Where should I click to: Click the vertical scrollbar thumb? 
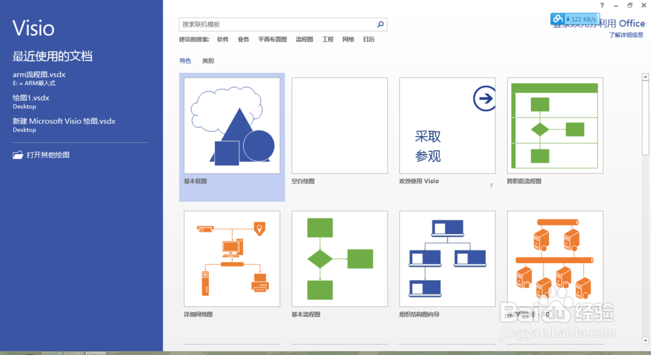click(646, 118)
